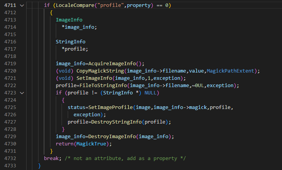The width and height of the screenshot is (282, 170).
Task: Click the opening brace on line 4712
Action: tap(51, 13)
